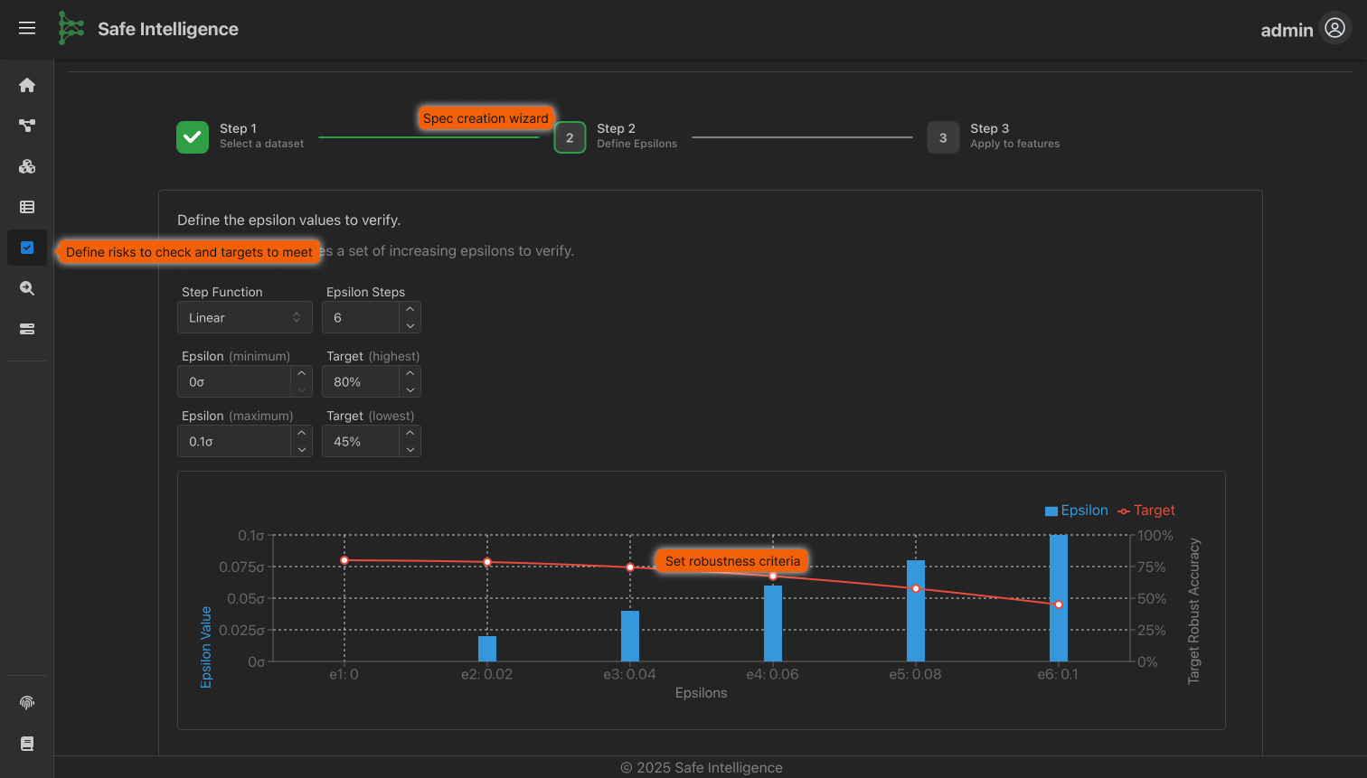Open the network graph sidebar icon
This screenshot has height=778, width=1367.
coord(27,126)
